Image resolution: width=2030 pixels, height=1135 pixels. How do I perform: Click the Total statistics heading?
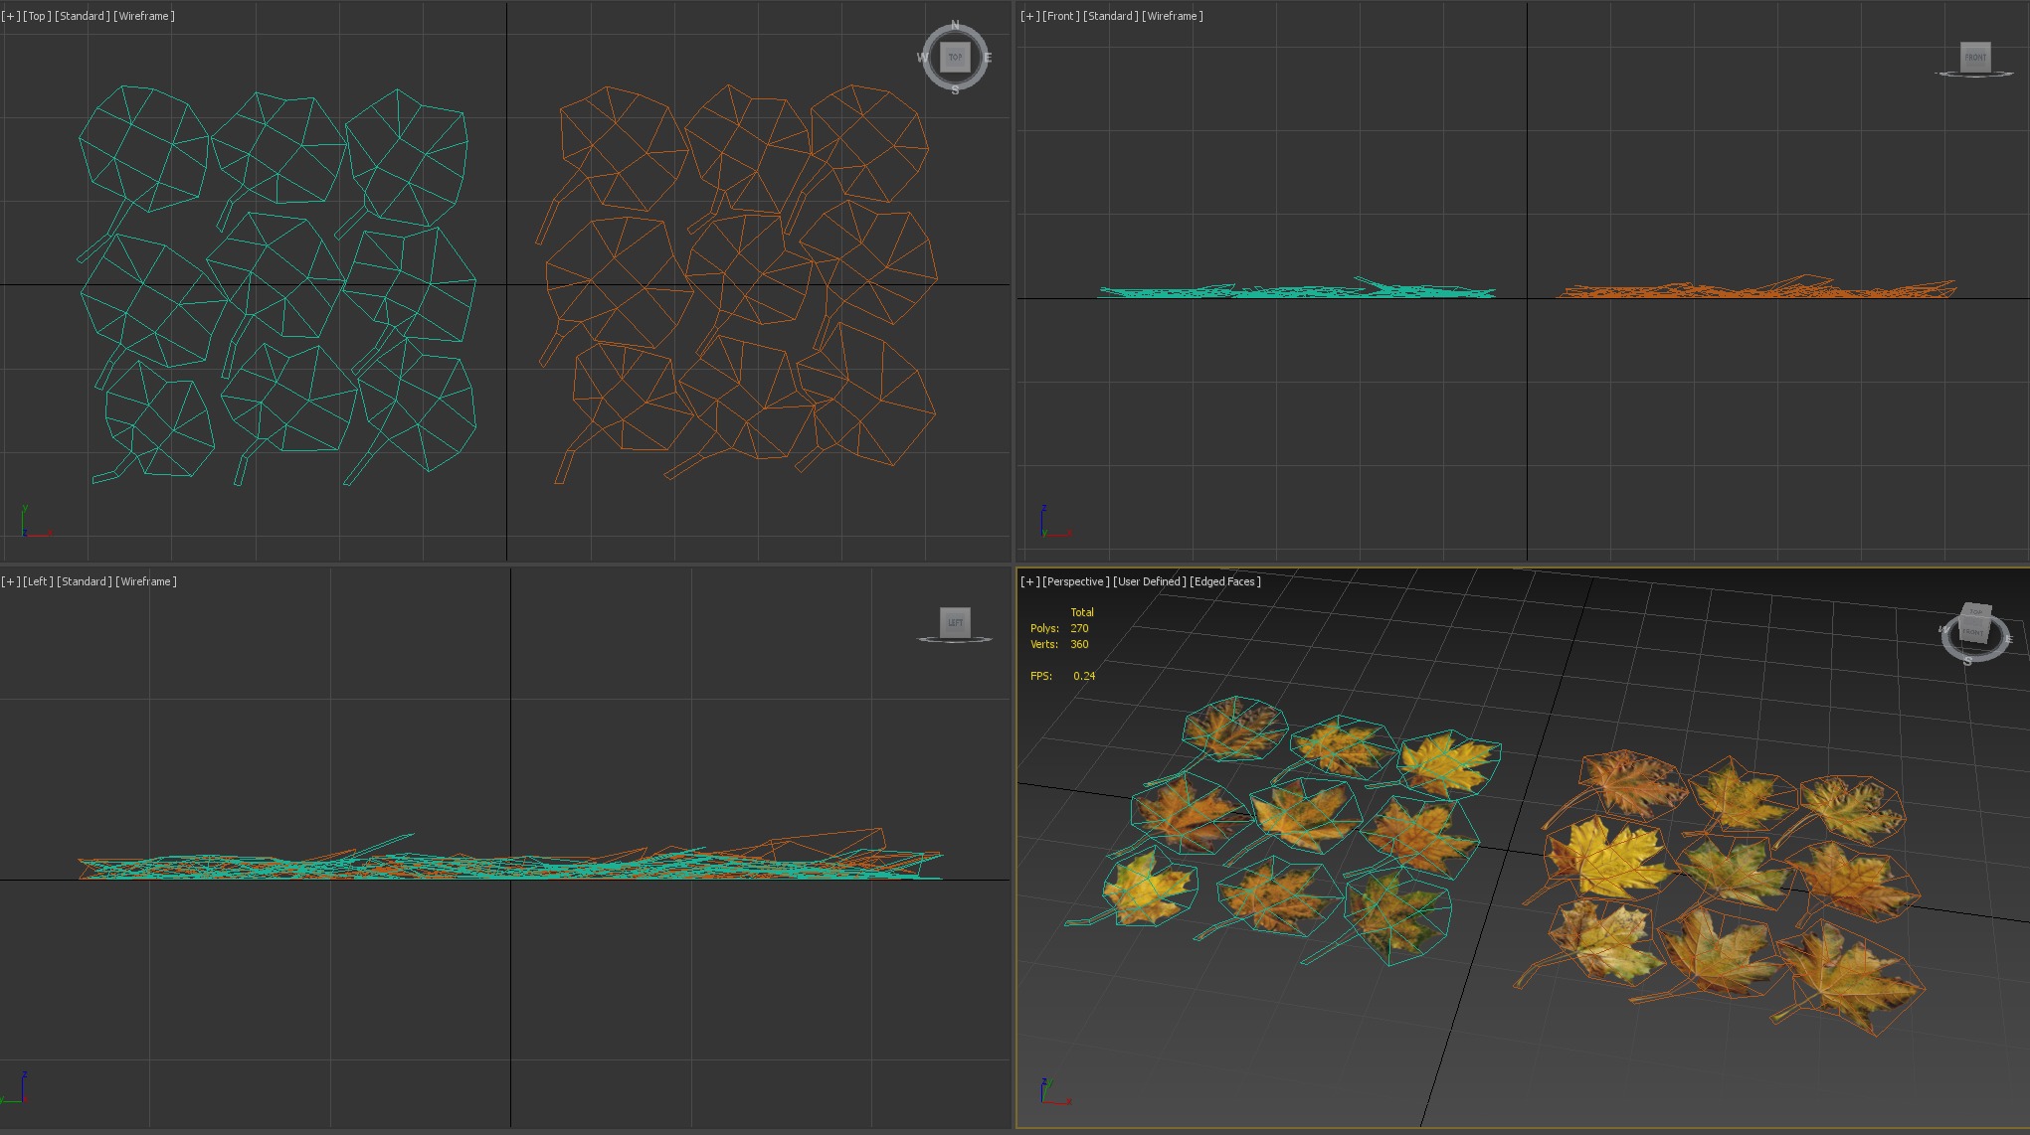pos(1082,612)
